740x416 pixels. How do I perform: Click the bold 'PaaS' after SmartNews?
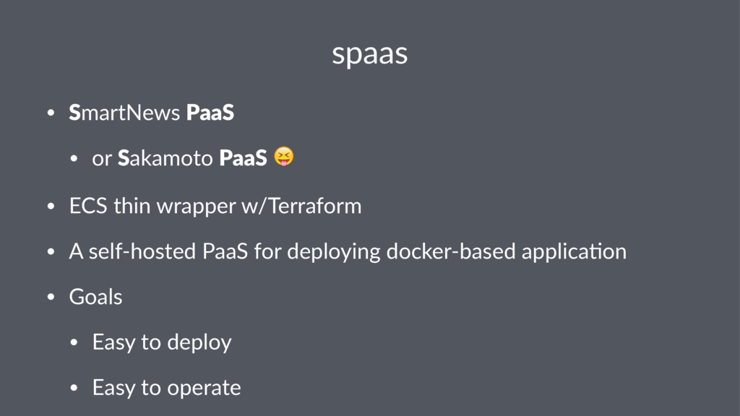210,112
